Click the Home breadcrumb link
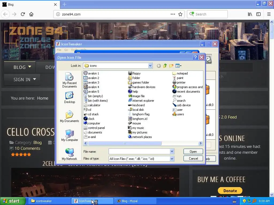This screenshot has width=274, height=205. coord(43,98)
